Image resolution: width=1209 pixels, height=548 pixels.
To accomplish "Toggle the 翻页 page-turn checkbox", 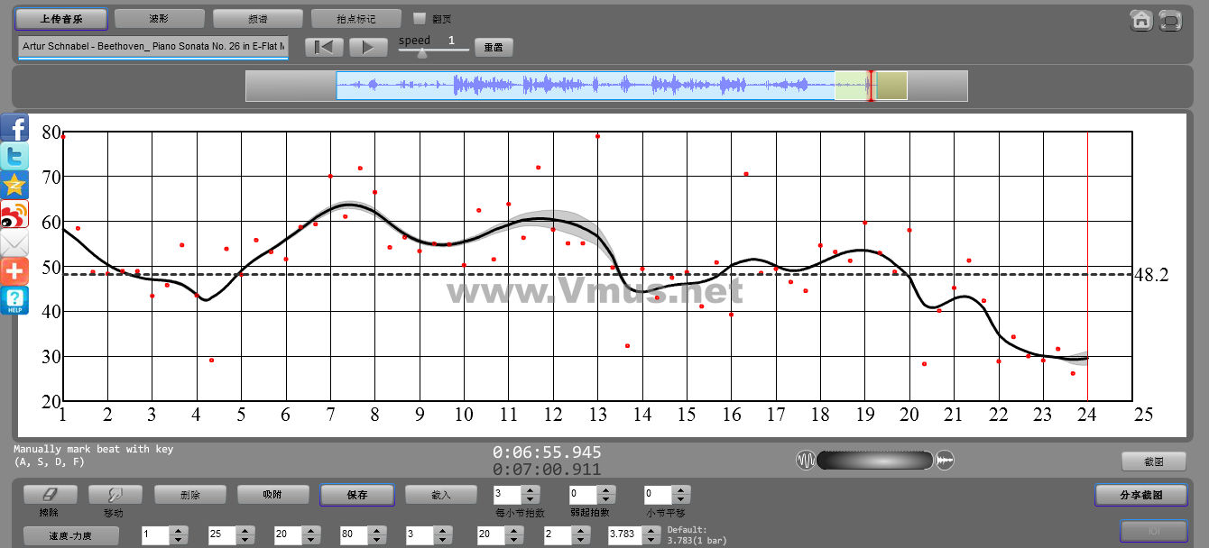I will (x=419, y=18).
